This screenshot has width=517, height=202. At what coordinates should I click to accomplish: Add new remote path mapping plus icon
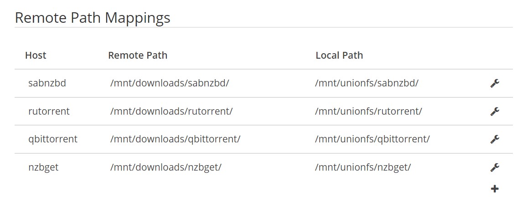coord(495,188)
